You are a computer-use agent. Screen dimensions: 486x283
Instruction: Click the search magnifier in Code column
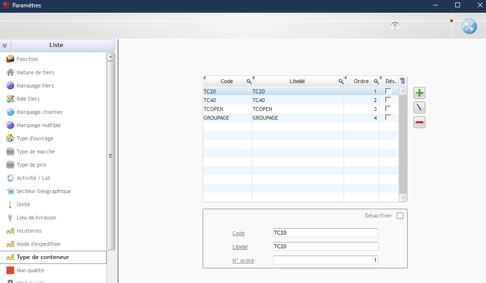pyautogui.click(x=249, y=82)
